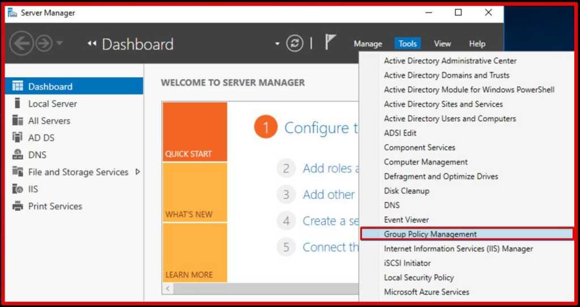Click the LEARN MORE tile
The image size is (580, 307).
(x=194, y=252)
